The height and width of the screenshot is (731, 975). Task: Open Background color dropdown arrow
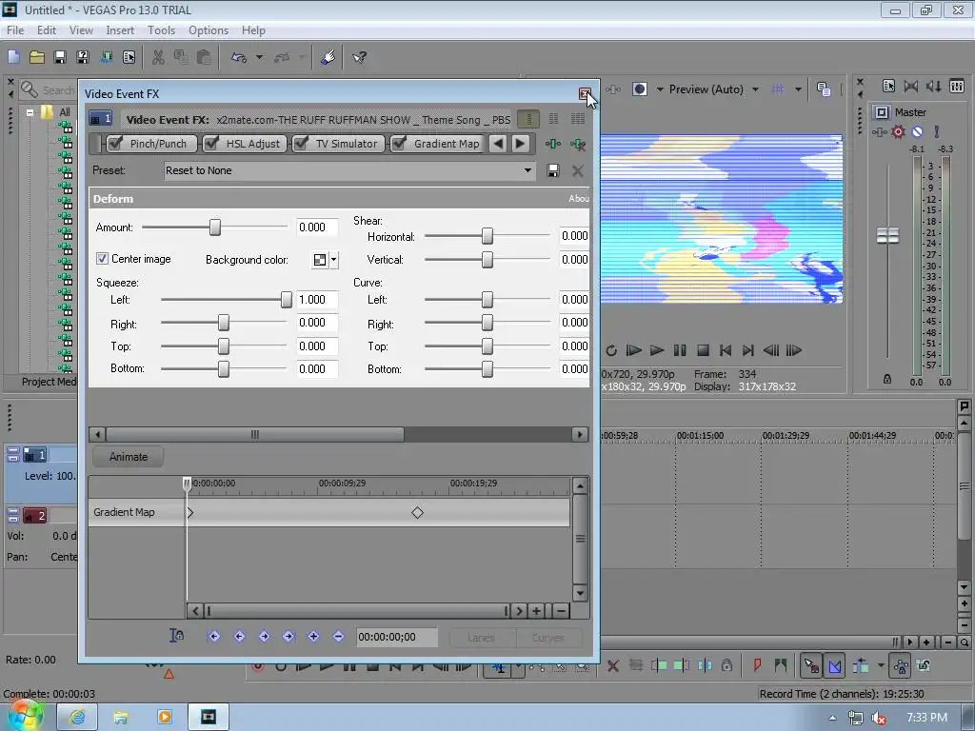pyautogui.click(x=334, y=260)
